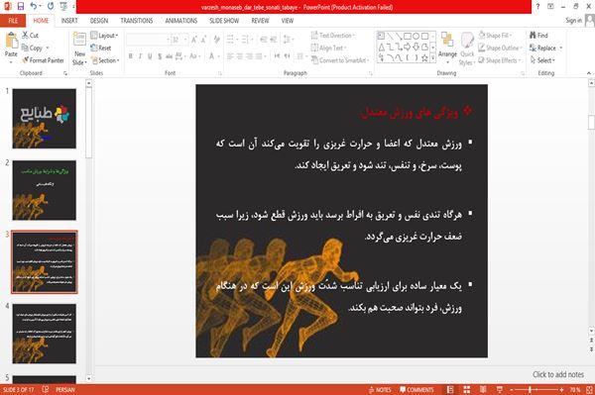Image resolution: width=595 pixels, height=395 pixels.
Task: Switch to Slide Sorter view
Action: [x=467, y=390]
